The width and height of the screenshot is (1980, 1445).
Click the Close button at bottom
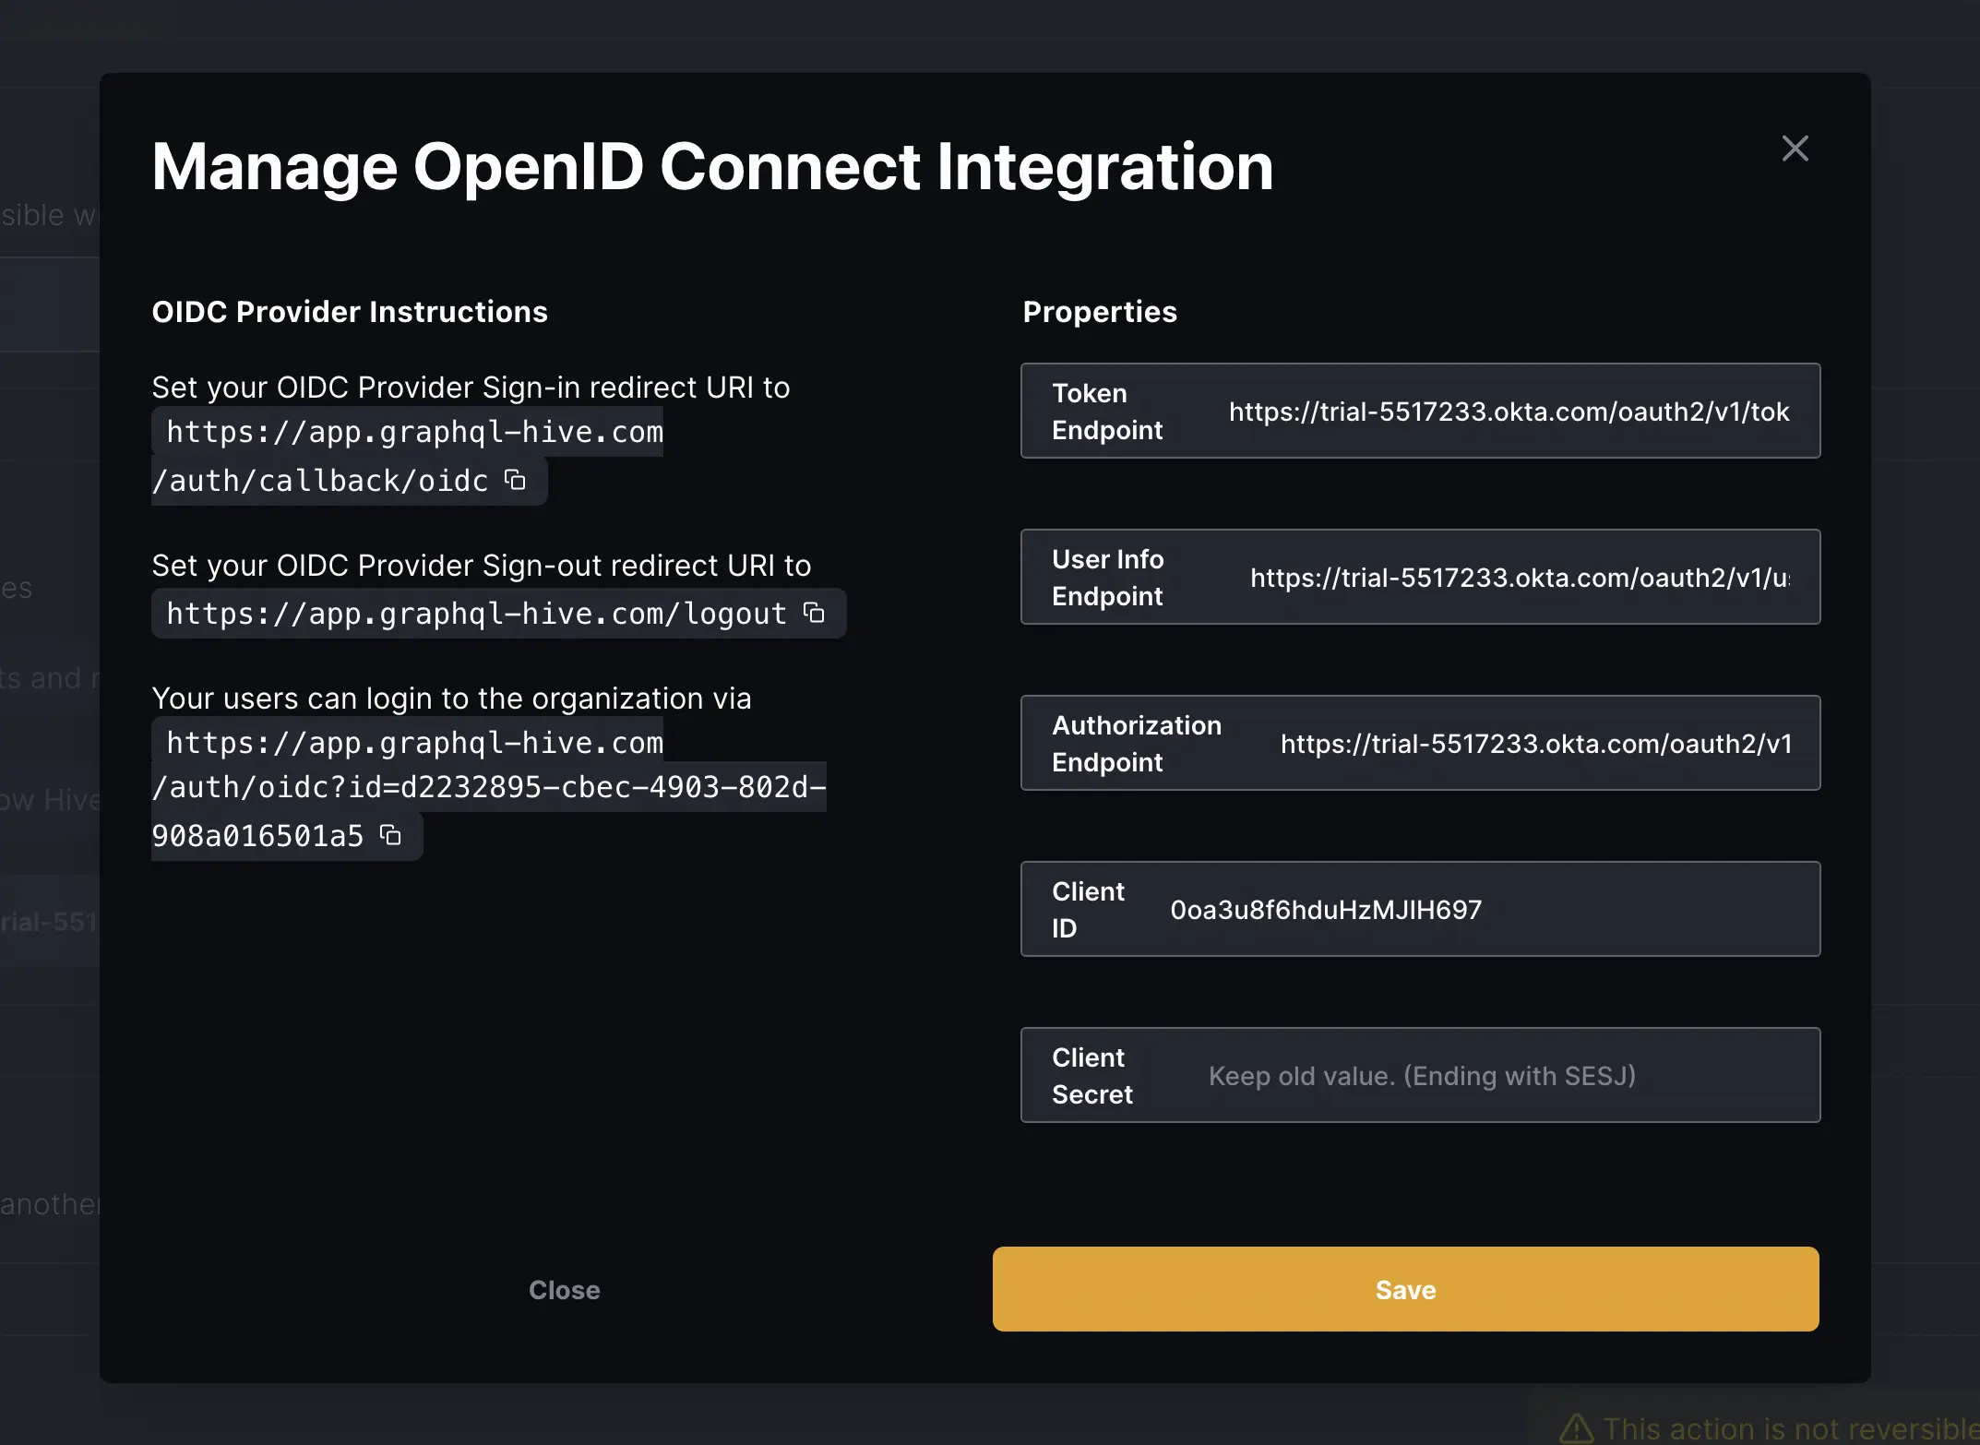(564, 1289)
